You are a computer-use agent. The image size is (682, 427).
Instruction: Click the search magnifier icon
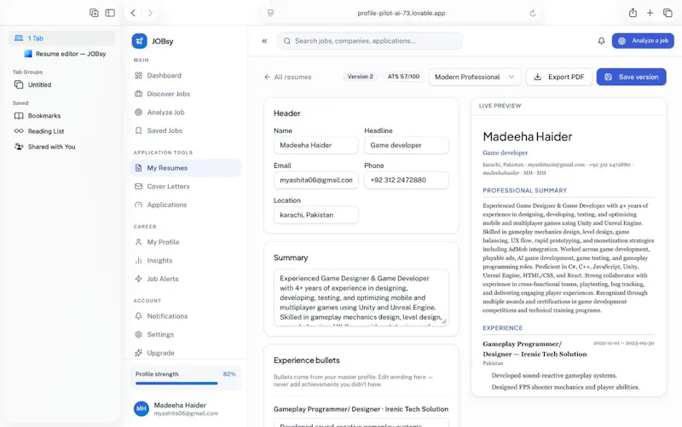pos(287,41)
